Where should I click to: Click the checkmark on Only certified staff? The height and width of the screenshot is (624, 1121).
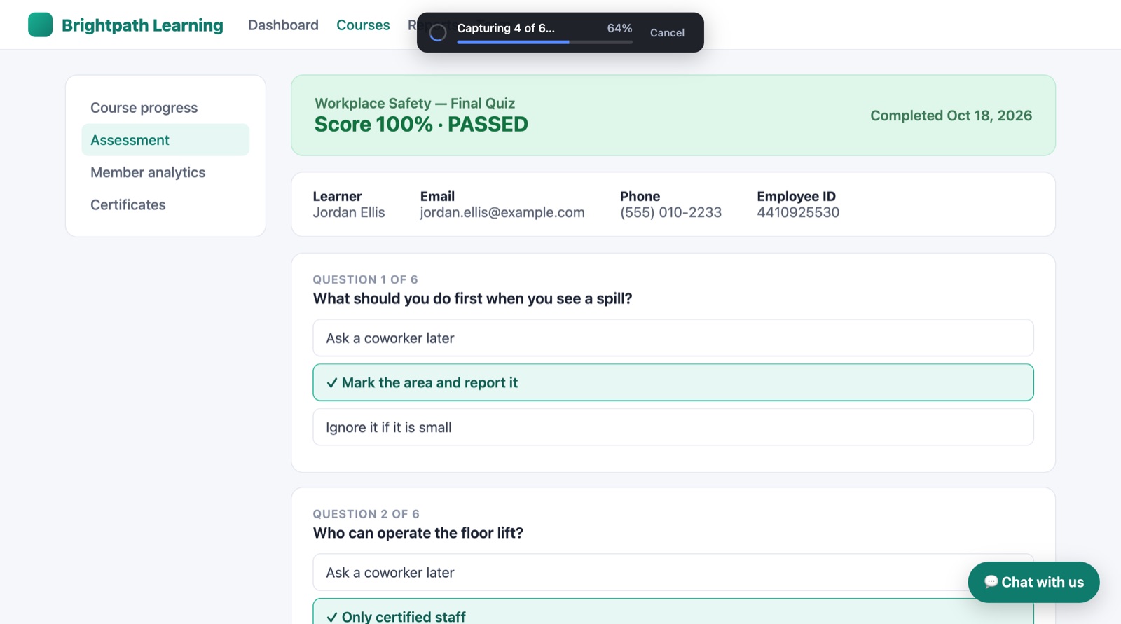[x=332, y=617]
